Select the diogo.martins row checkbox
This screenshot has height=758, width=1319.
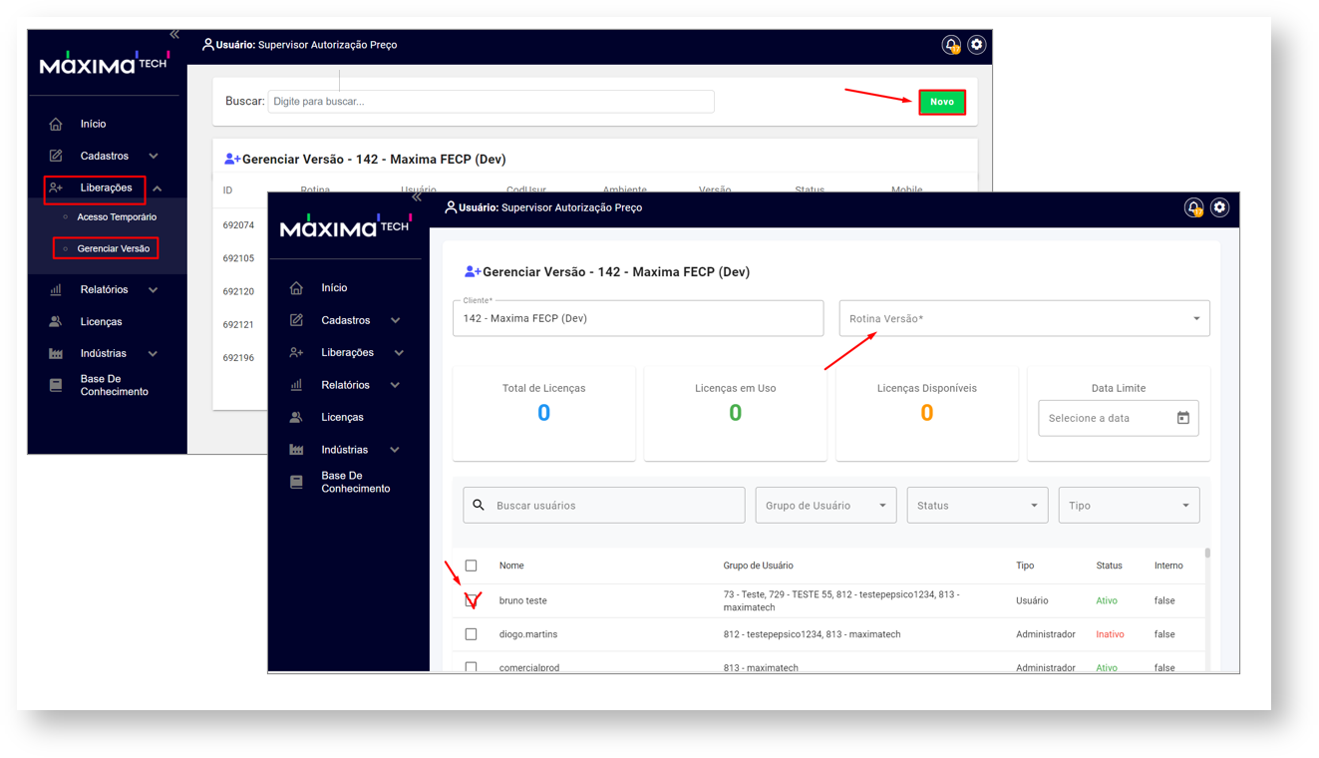pyautogui.click(x=472, y=634)
